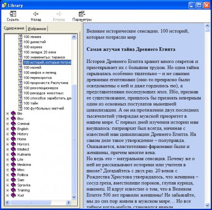
Task: Expand the English book node
Action: pos(8,129)
